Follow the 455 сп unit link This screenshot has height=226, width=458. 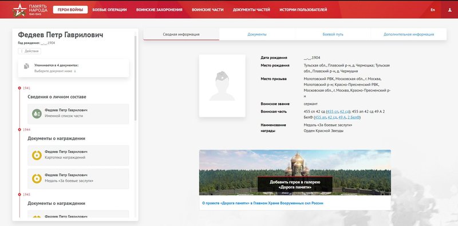click(x=333, y=112)
